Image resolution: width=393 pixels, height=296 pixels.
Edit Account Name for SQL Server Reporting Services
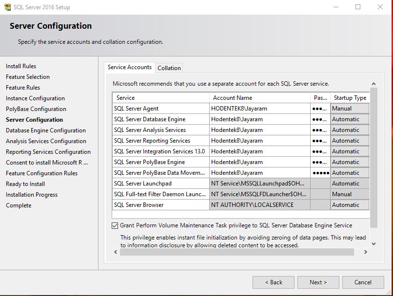pyautogui.click(x=258, y=140)
